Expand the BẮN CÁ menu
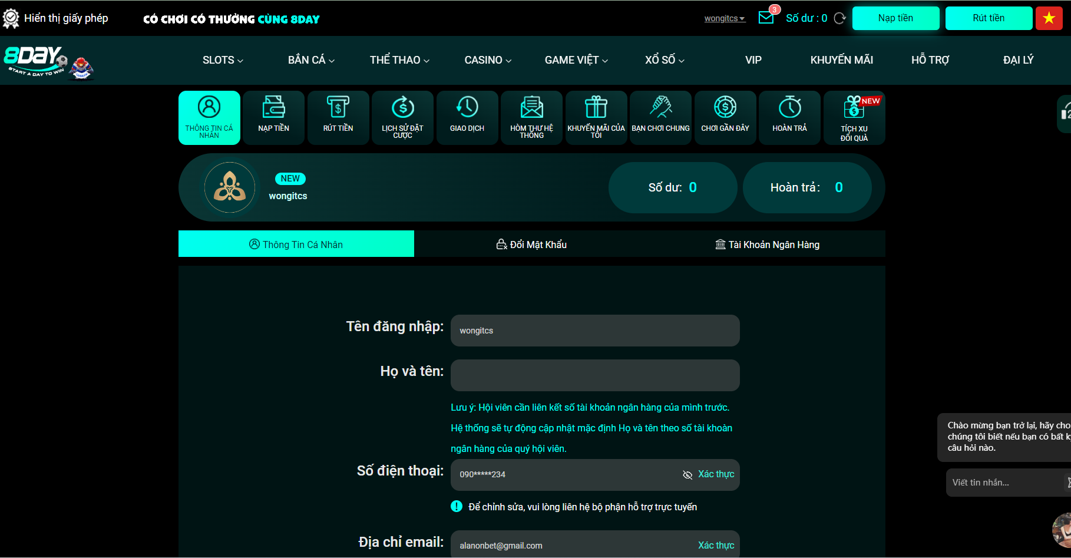The image size is (1071, 558). (x=311, y=60)
